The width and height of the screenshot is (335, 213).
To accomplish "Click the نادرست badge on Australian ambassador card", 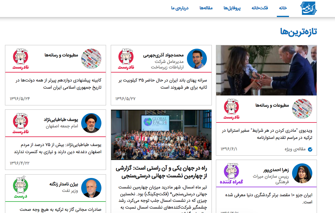I will tap(231, 109).
